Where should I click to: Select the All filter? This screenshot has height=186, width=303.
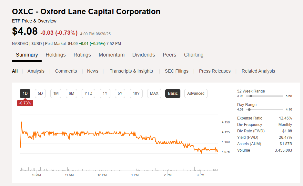click(x=15, y=71)
